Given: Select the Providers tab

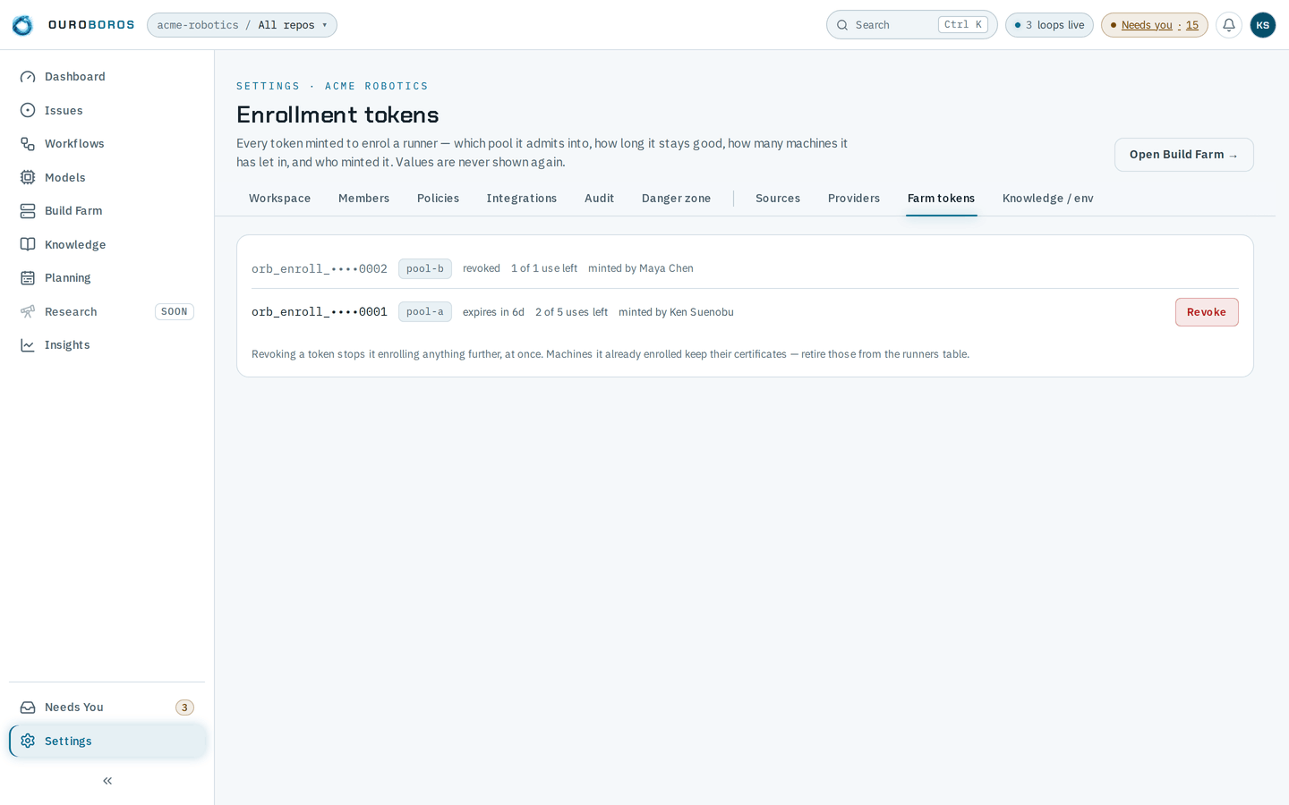Looking at the screenshot, I should (854, 199).
